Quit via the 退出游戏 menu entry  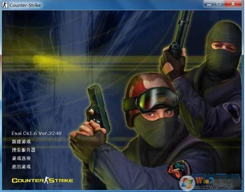coord(21,167)
